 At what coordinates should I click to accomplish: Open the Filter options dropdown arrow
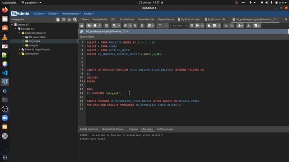tap(166, 26)
